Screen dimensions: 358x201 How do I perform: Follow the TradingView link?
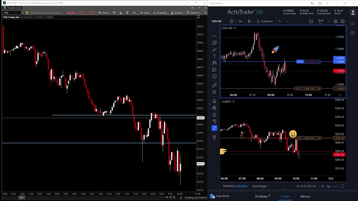tap(241, 186)
